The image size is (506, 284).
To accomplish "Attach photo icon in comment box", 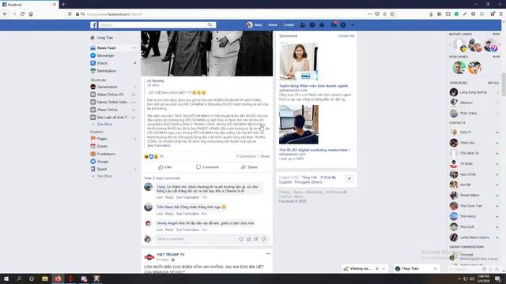I will (249, 239).
